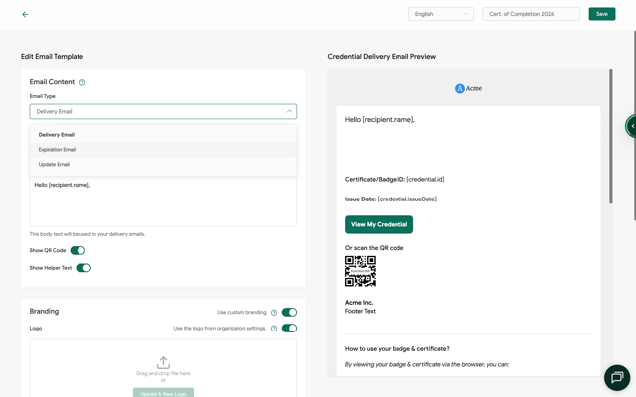Click 'Acme Inc.' in preview footer
The image size is (636, 397).
[x=359, y=303]
